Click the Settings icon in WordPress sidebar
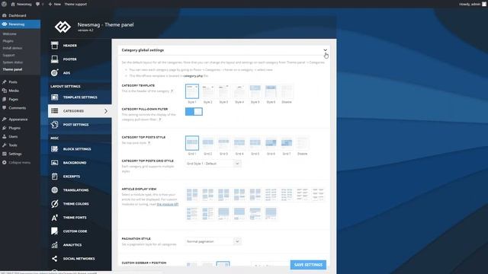The height and width of the screenshot is (274, 488). coord(5,154)
